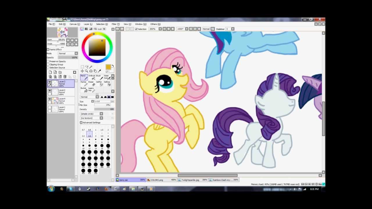
Task: Select the Legacy Pen tool
Action: 92,90
